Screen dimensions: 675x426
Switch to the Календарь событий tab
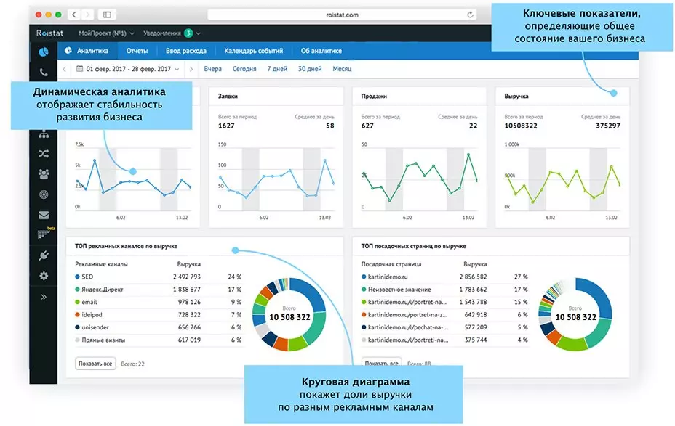(254, 51)
